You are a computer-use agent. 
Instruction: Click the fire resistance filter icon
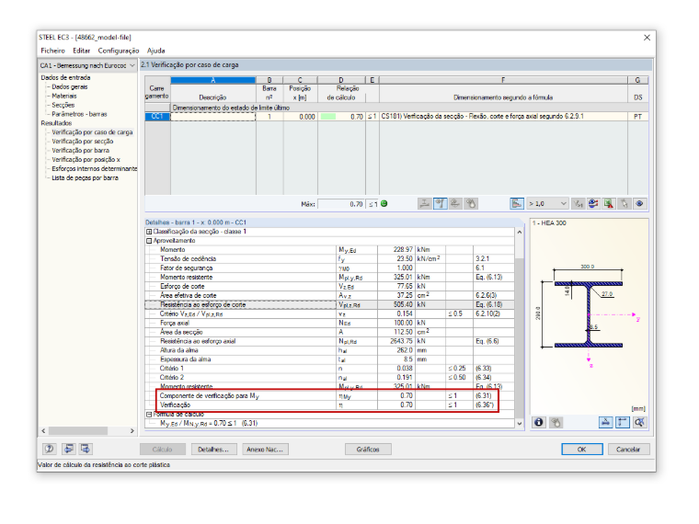pos(470,204)
